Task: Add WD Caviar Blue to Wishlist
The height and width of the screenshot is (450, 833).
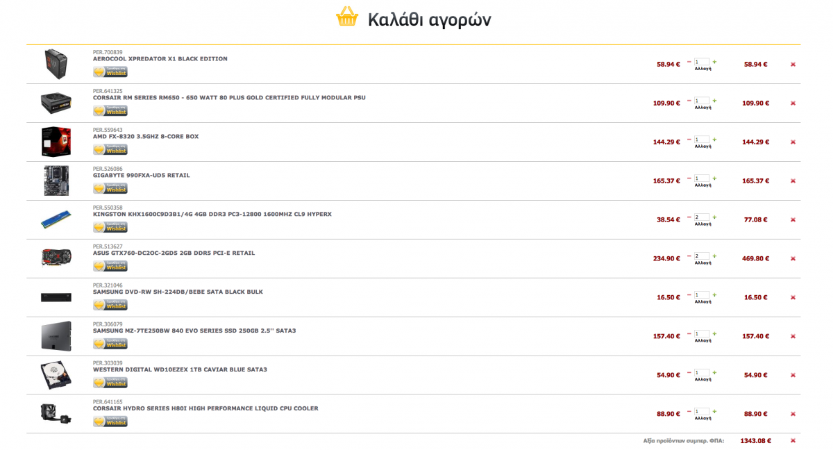Action: (x=110, y=383)
